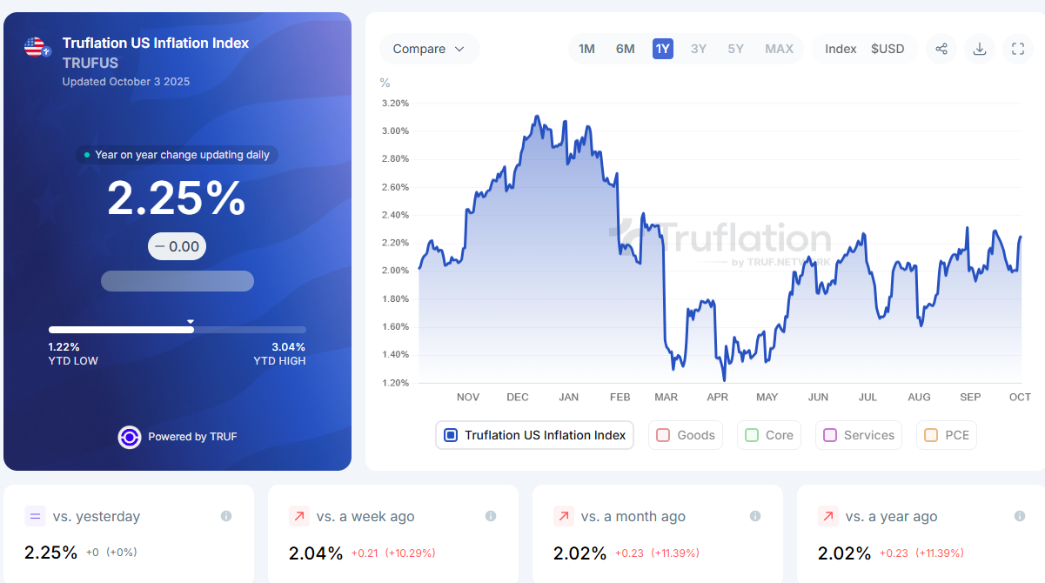Image resolution: width=1045 pixels, height=583 pixels.
Task: Open the Compare dropdown
Action: [429, 49]
